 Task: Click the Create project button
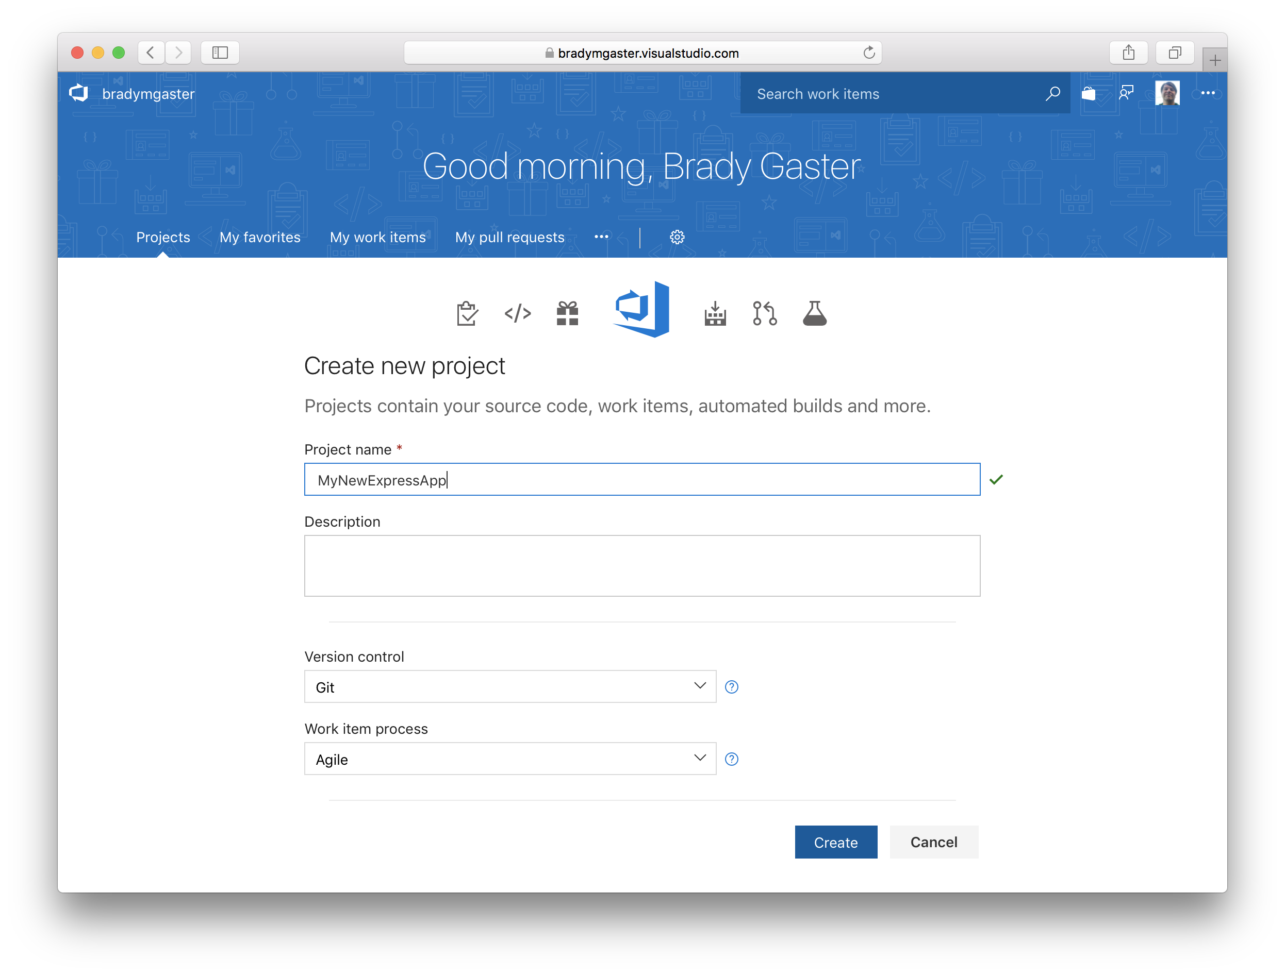point(836,841)
